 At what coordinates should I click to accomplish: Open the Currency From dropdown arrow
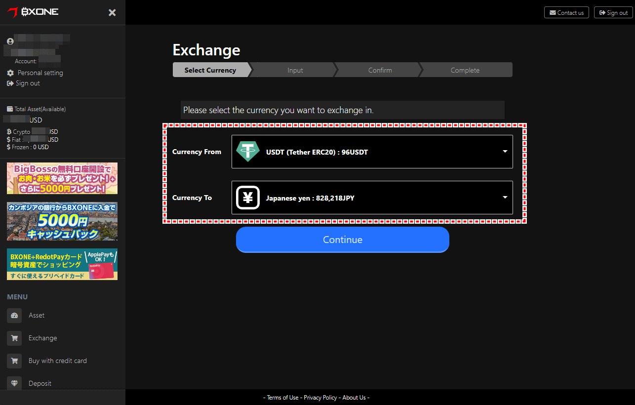[x=505, y=152]
